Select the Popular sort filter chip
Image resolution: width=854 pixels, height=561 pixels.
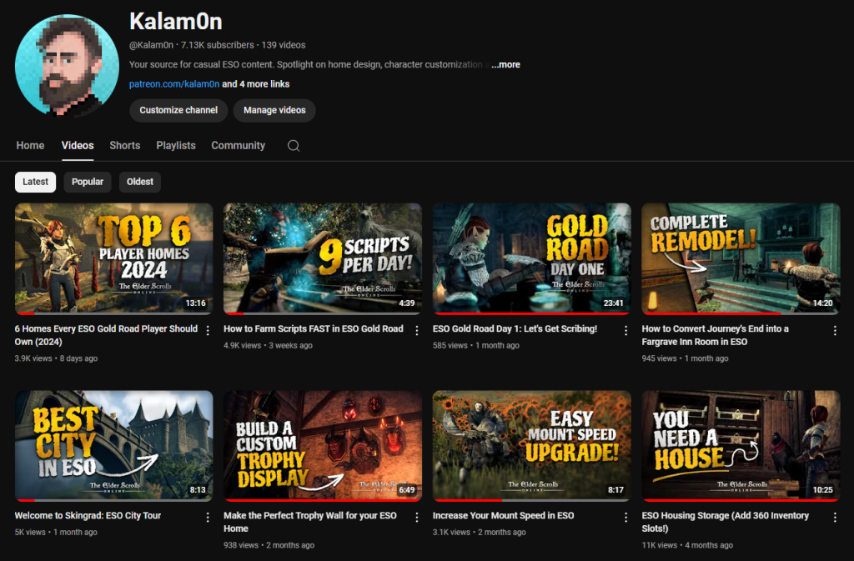(x=88, y=182)
